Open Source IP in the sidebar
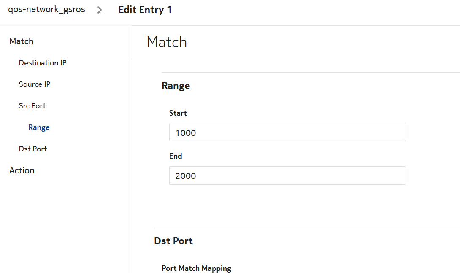This screenshot has height=273, width=460. [x=35, y=84]
